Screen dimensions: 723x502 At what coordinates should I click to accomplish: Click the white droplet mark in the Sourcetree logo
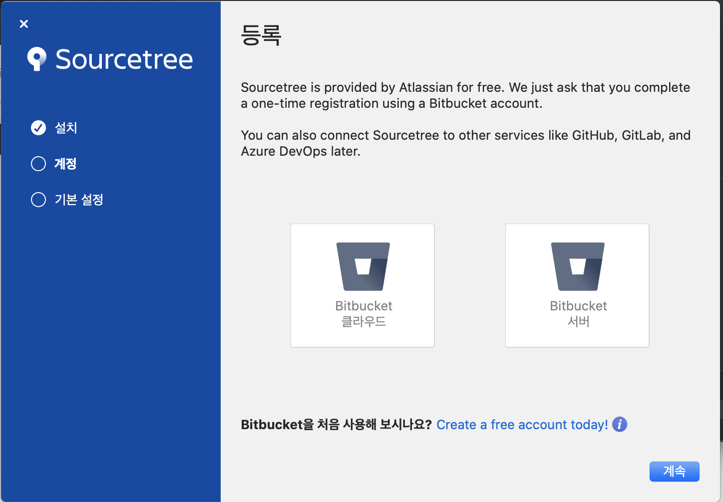[x=37, y=59]
